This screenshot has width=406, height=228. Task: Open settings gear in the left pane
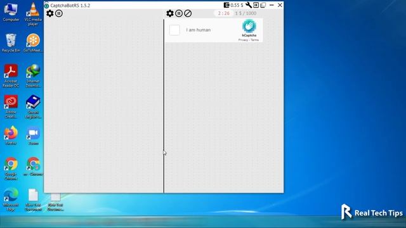[49, 13]
